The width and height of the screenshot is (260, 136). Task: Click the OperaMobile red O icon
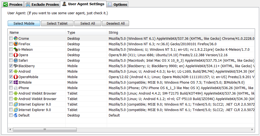pyautogui.click(x=16, y=77)
